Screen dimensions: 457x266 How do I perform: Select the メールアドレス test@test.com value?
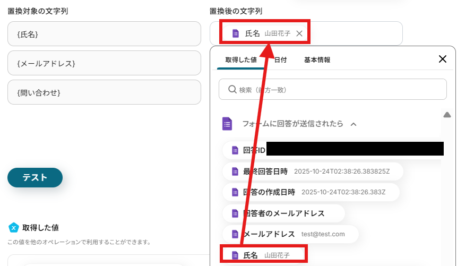pyautogui.click(x=290, y=234)
